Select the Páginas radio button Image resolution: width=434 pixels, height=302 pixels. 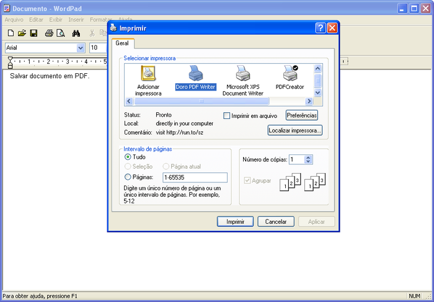point(128,177)
